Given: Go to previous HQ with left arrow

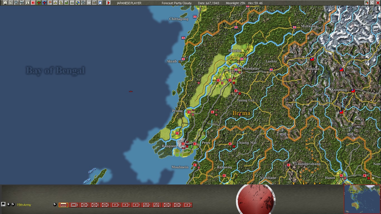Looking at the screenshot, I should (x=9, y=205).
